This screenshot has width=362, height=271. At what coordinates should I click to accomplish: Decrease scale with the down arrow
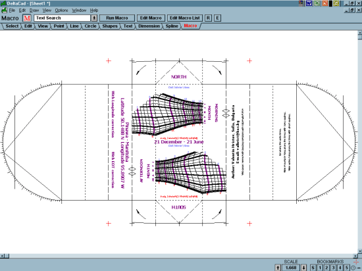pyautogui.click(x=304, y=268)
